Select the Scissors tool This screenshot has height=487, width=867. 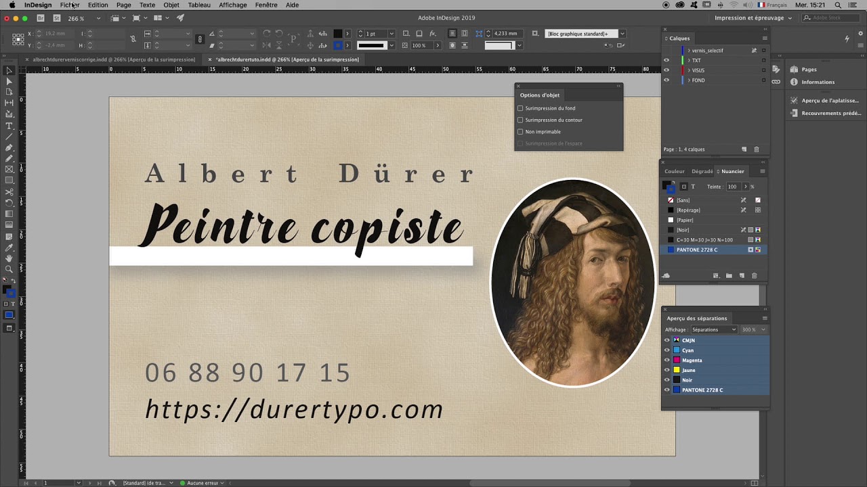click(9, 192)
